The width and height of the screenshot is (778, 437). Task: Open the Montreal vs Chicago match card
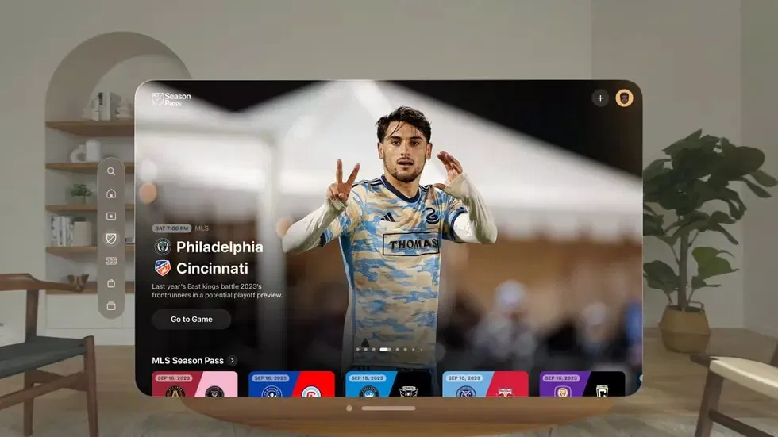291,384
